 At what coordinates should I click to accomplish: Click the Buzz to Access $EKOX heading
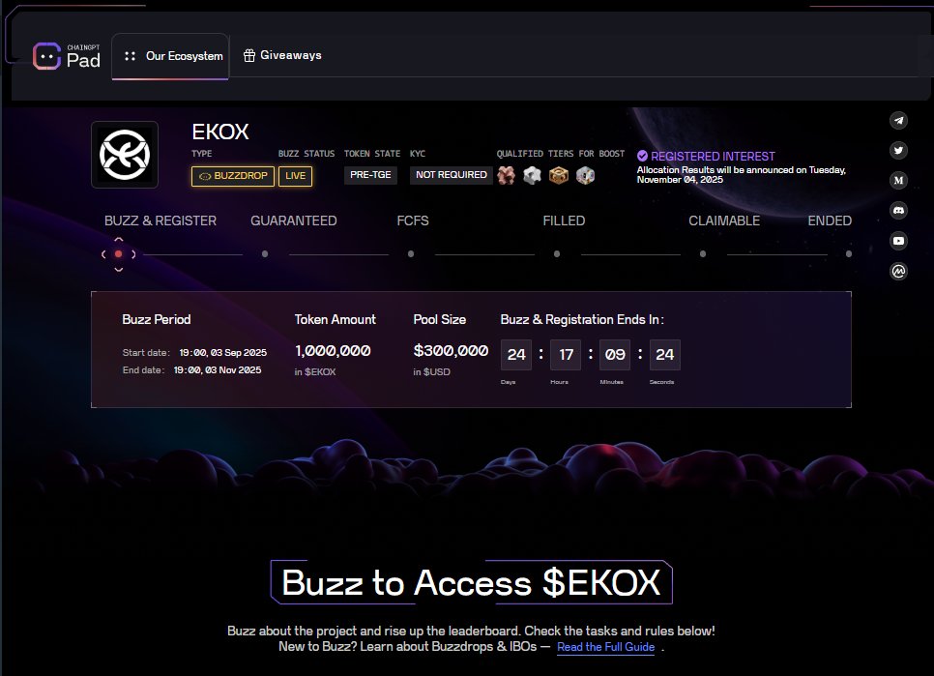(471, 582)
